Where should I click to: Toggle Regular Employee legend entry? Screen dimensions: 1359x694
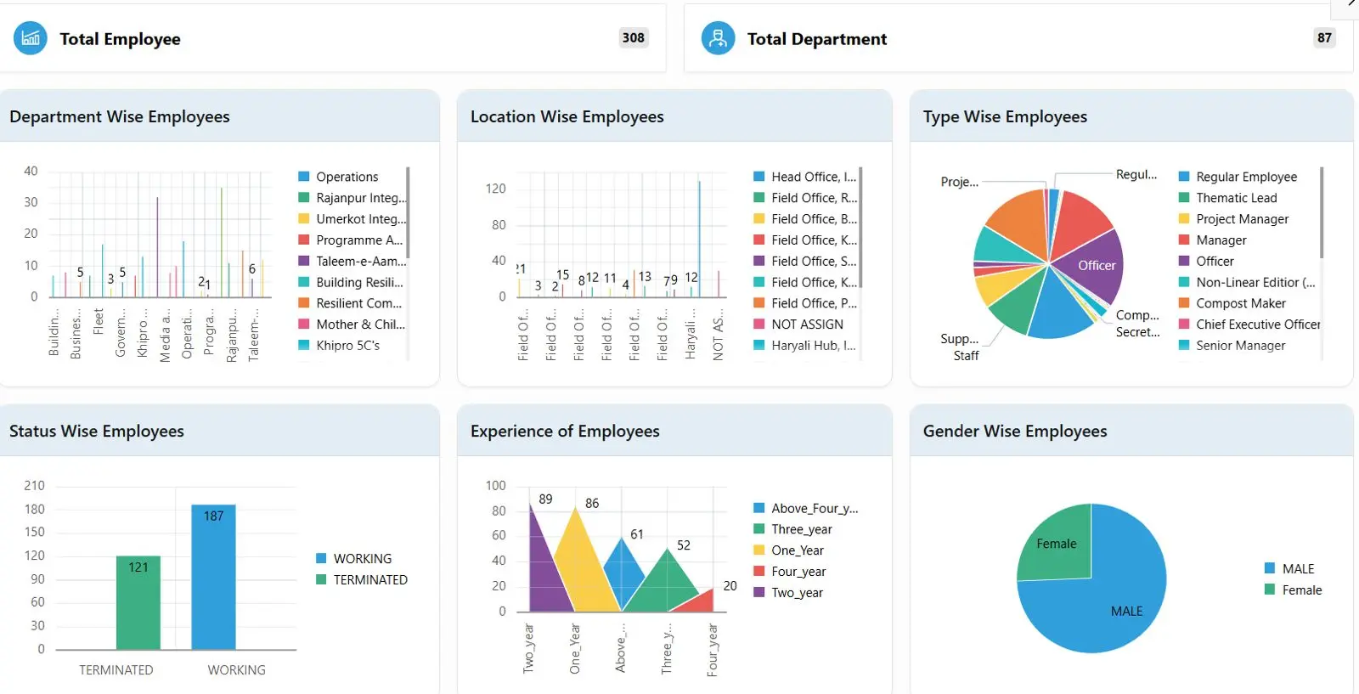[1246, 177]
